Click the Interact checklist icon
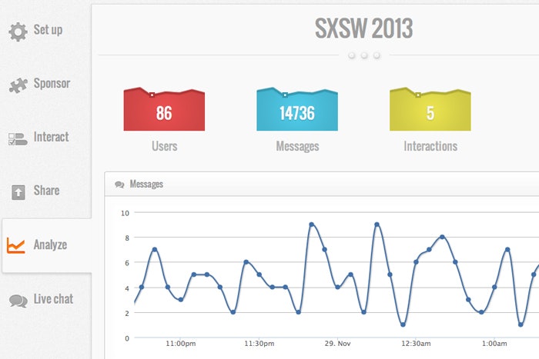This screenshot has height=359, width=539. [x=18, y=139]
